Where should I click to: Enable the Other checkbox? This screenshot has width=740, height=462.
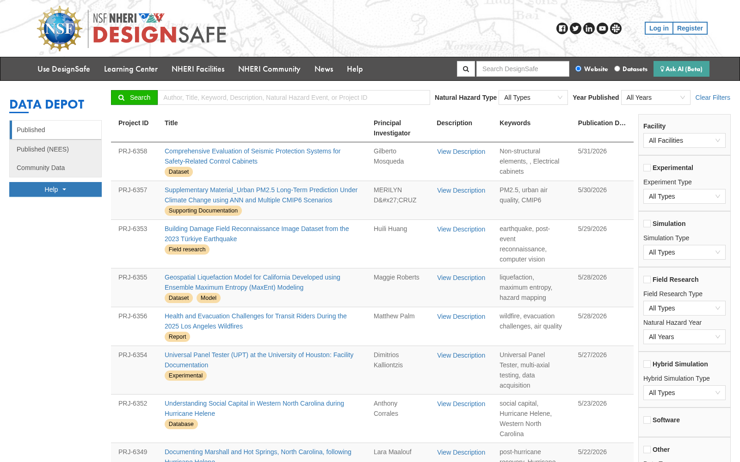coord(647,450)
